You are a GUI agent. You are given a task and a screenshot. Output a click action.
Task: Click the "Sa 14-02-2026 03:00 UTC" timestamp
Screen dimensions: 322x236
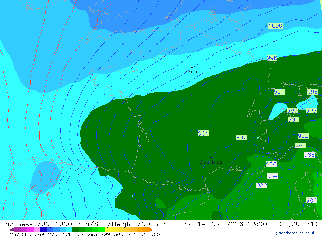tap(234, 224)
